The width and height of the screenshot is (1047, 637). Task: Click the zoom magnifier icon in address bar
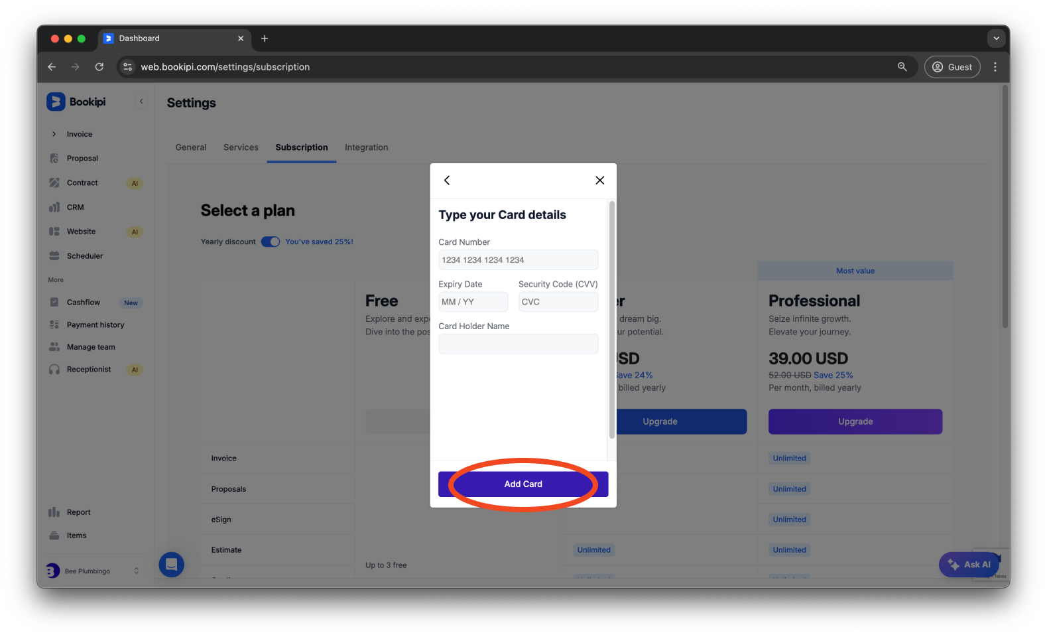pyautogui.click(x=902, y=67)
